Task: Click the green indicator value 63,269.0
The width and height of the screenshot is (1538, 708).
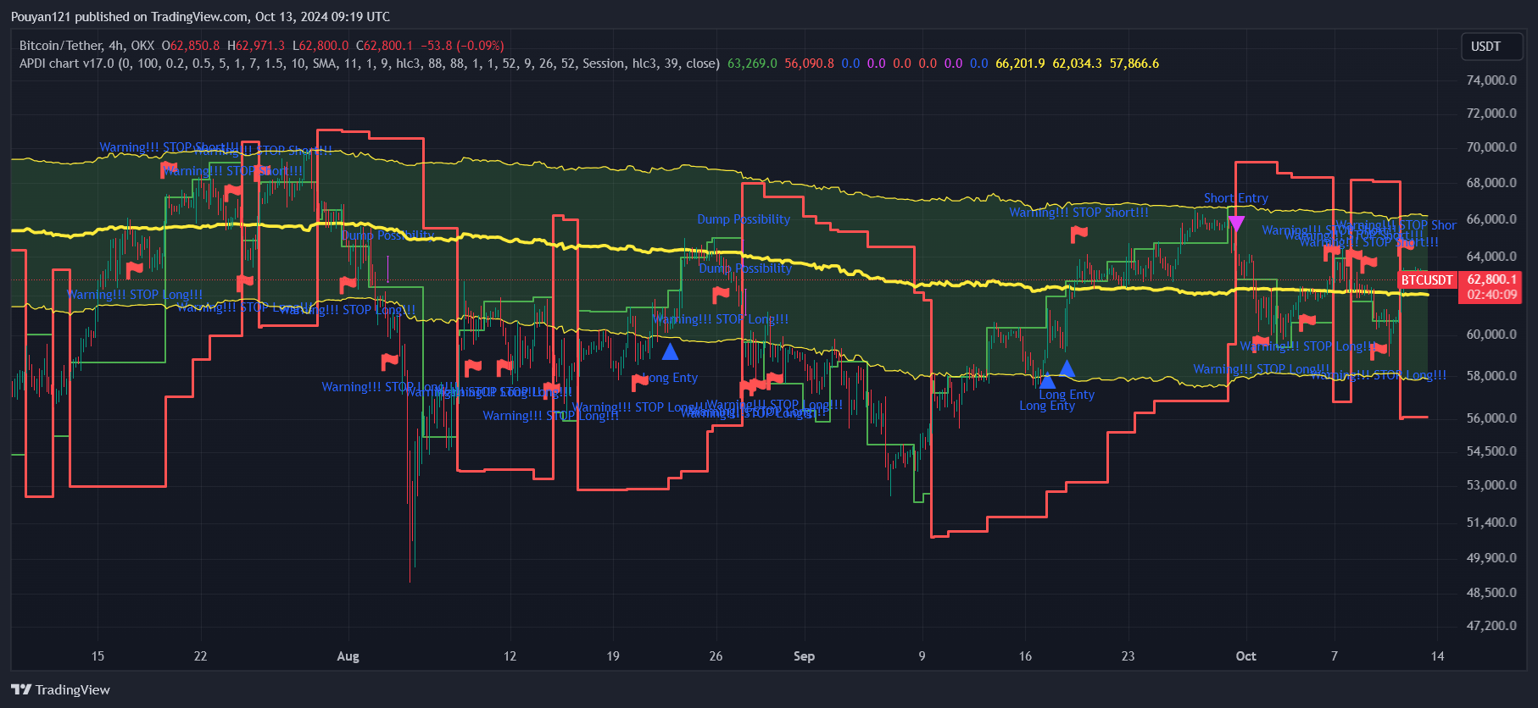Action: (x=752, y=64)
